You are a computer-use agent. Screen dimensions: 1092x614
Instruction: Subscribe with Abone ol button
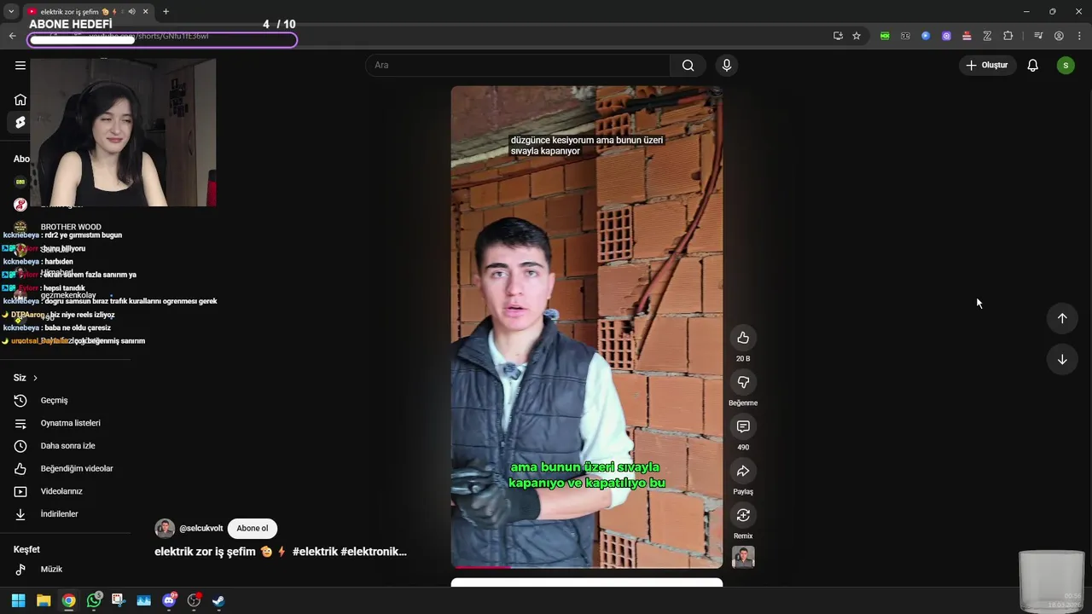coord(252,529)
